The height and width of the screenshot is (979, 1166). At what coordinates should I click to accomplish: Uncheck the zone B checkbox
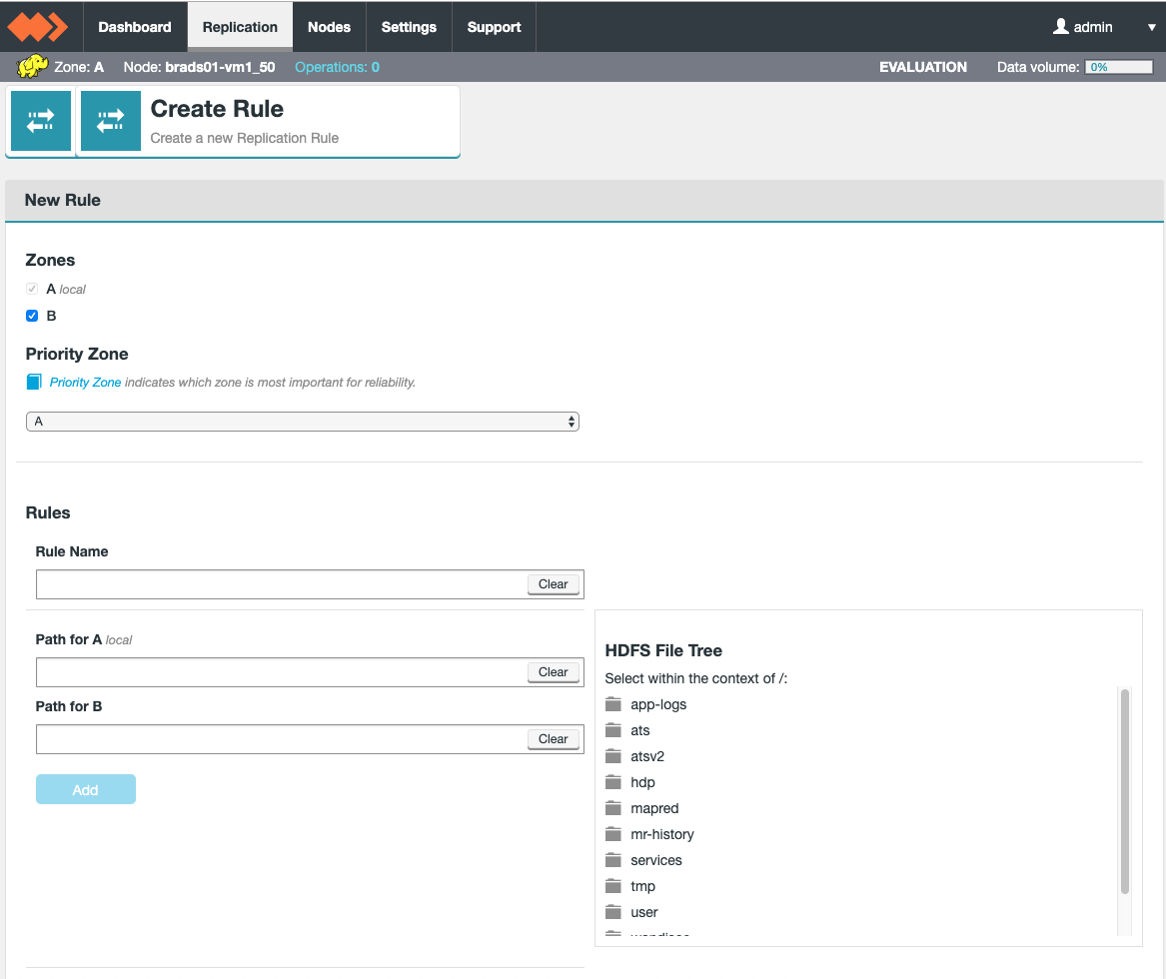[x=32, y=316]
